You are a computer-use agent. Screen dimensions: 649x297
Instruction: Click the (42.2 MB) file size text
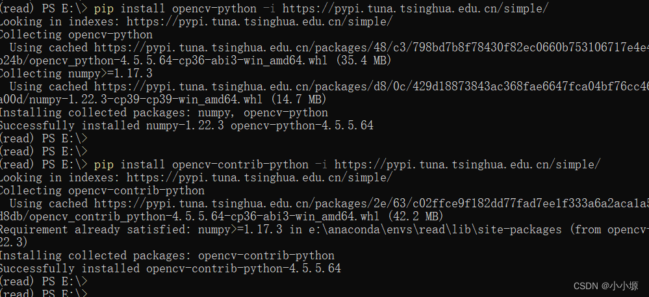coord(416,216)
